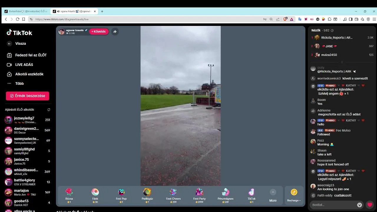377x212 pixels.
Task: Follow agnew travels with the Követés button
Action: click(99, 32)
